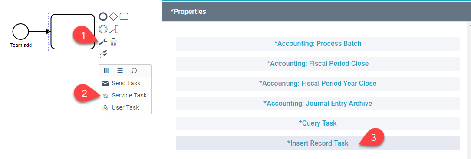
Task: Toggle sequential multi-instance (three horizontal bars)
Action: click(x=120, y=71)
